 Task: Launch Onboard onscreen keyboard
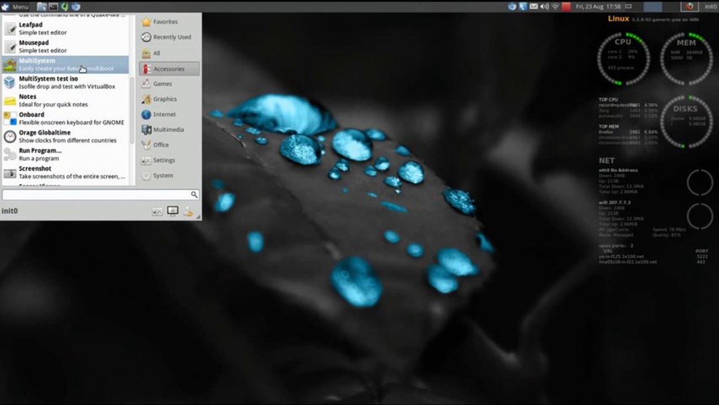coord(65,119)
